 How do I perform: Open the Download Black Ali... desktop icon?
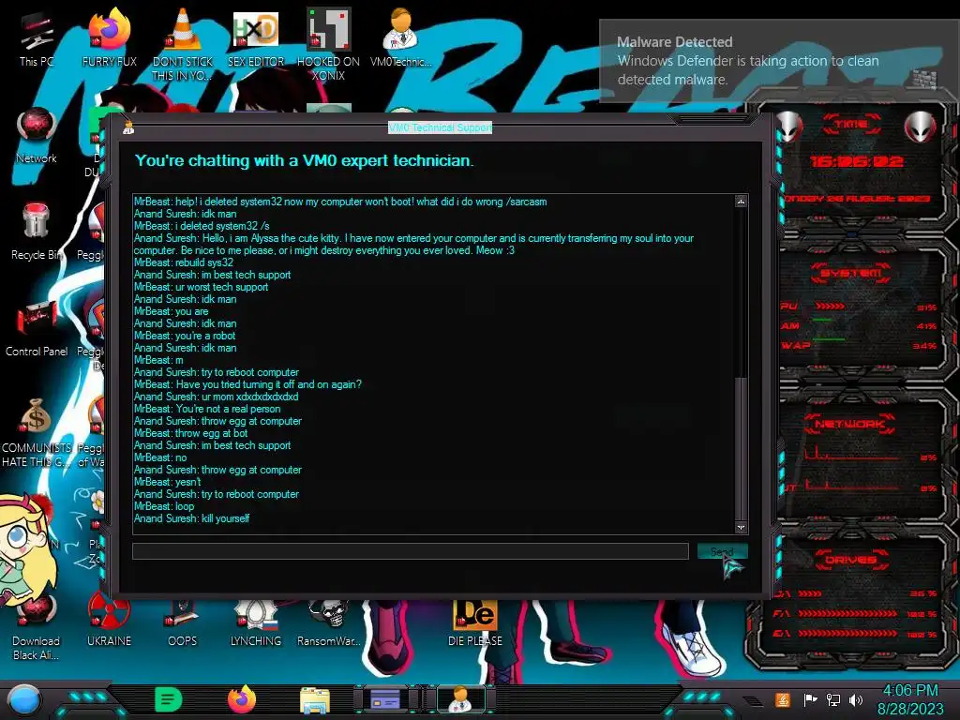pos(37,625)
